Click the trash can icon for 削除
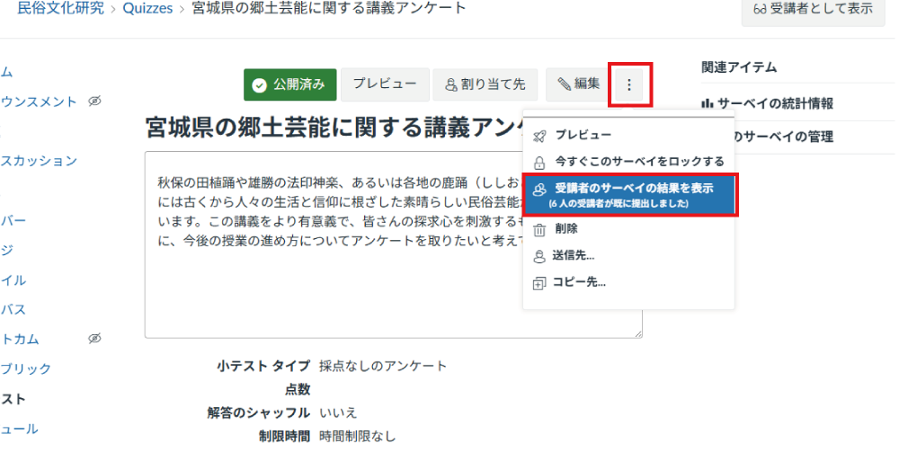The height and width of the screenshot is (452, 899). click(x=539, y=229)
